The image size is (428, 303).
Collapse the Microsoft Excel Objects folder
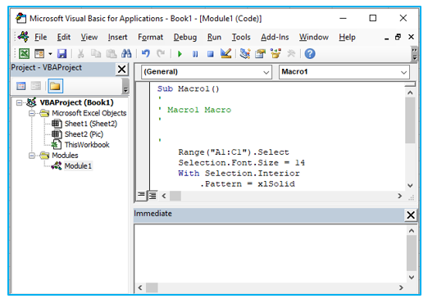pos(32,113)
